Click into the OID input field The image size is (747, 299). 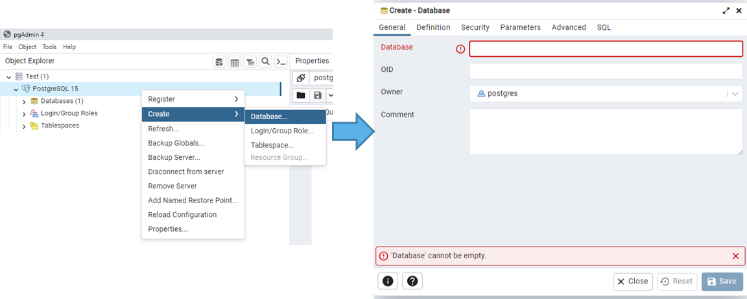(x=606, y=71)
